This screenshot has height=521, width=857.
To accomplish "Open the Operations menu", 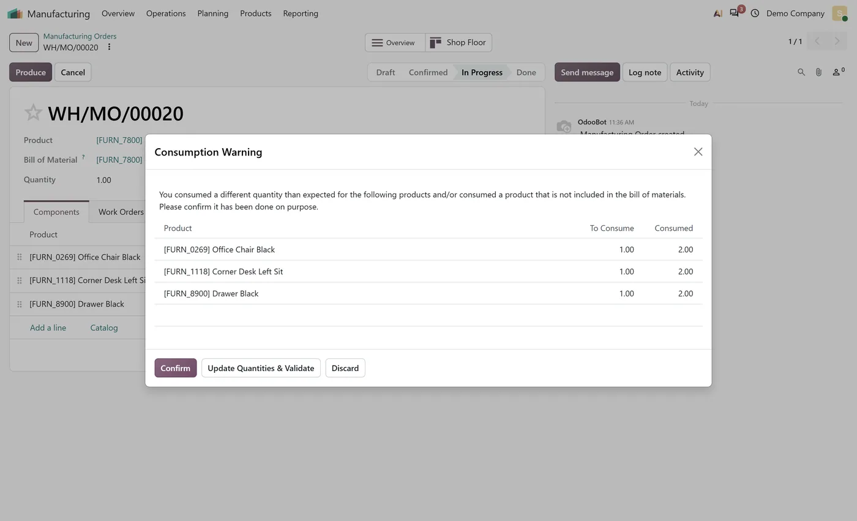I will [166, 13].
